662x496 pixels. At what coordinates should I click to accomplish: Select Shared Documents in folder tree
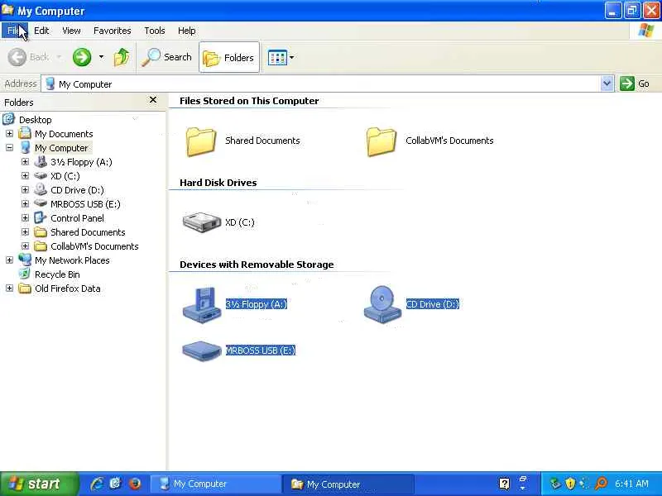pyautogui.click(x=88, y=232)
